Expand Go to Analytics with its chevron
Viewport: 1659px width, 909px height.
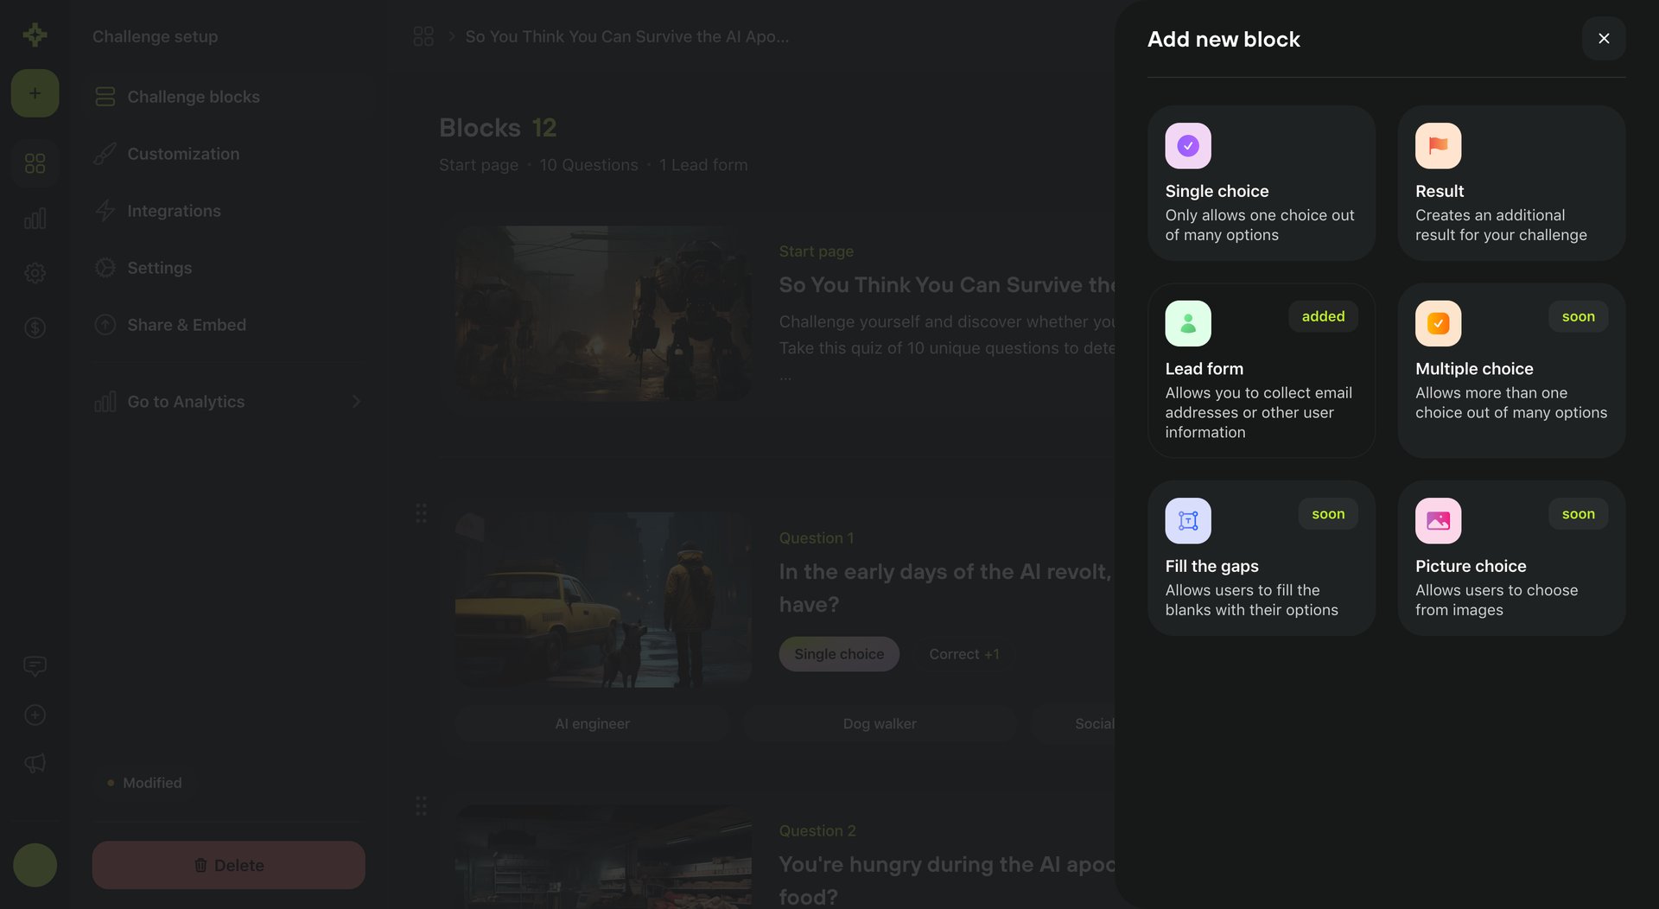point(355,401)
